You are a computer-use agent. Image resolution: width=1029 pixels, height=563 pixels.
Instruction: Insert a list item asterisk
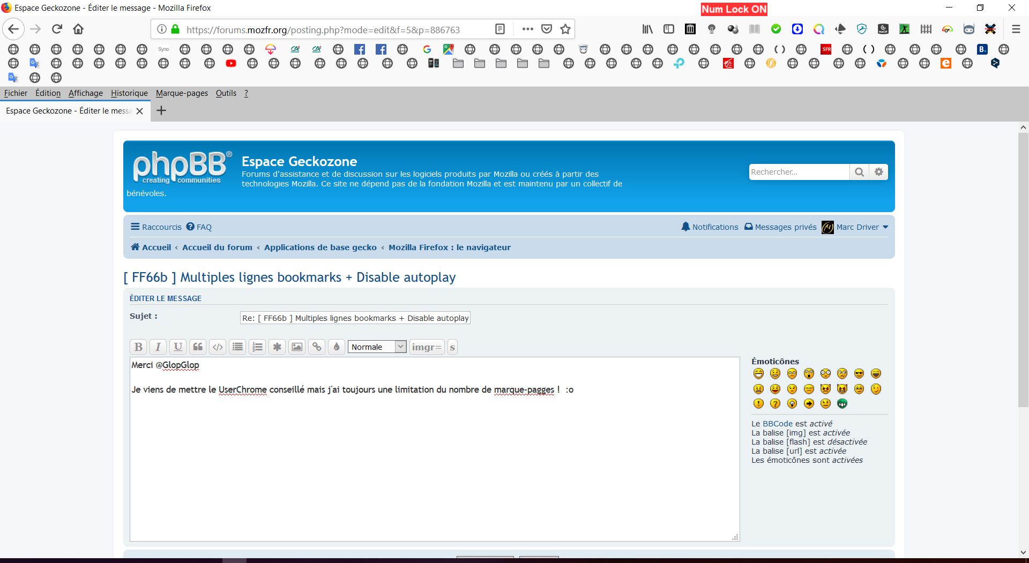[277, 347]
